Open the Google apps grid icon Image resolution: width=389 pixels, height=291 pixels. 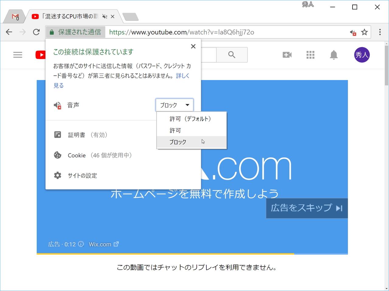pyautogui.click(x=310, y=55)
